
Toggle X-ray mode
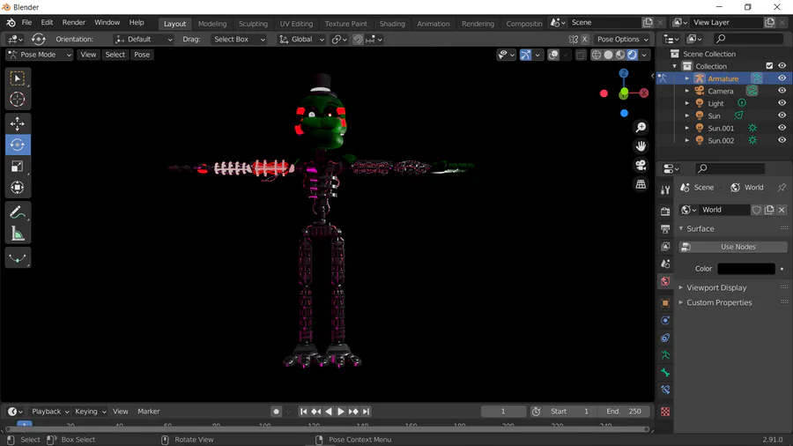[581, 55]
